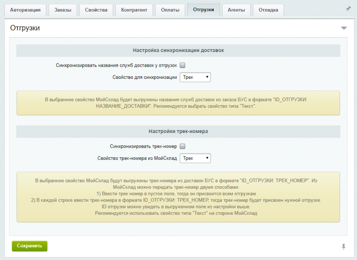
Task: Click the Настройка синхронизации доставок section header
Action: pos(178,50)
